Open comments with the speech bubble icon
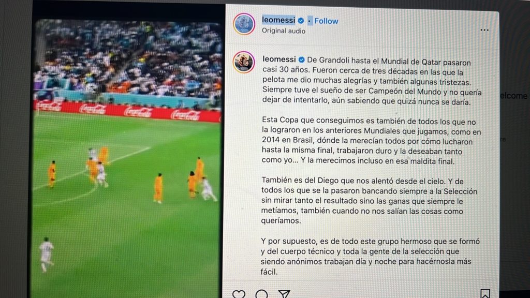This screenshot has height=298, width=530. pyautogui.click(x=261, y=294)
